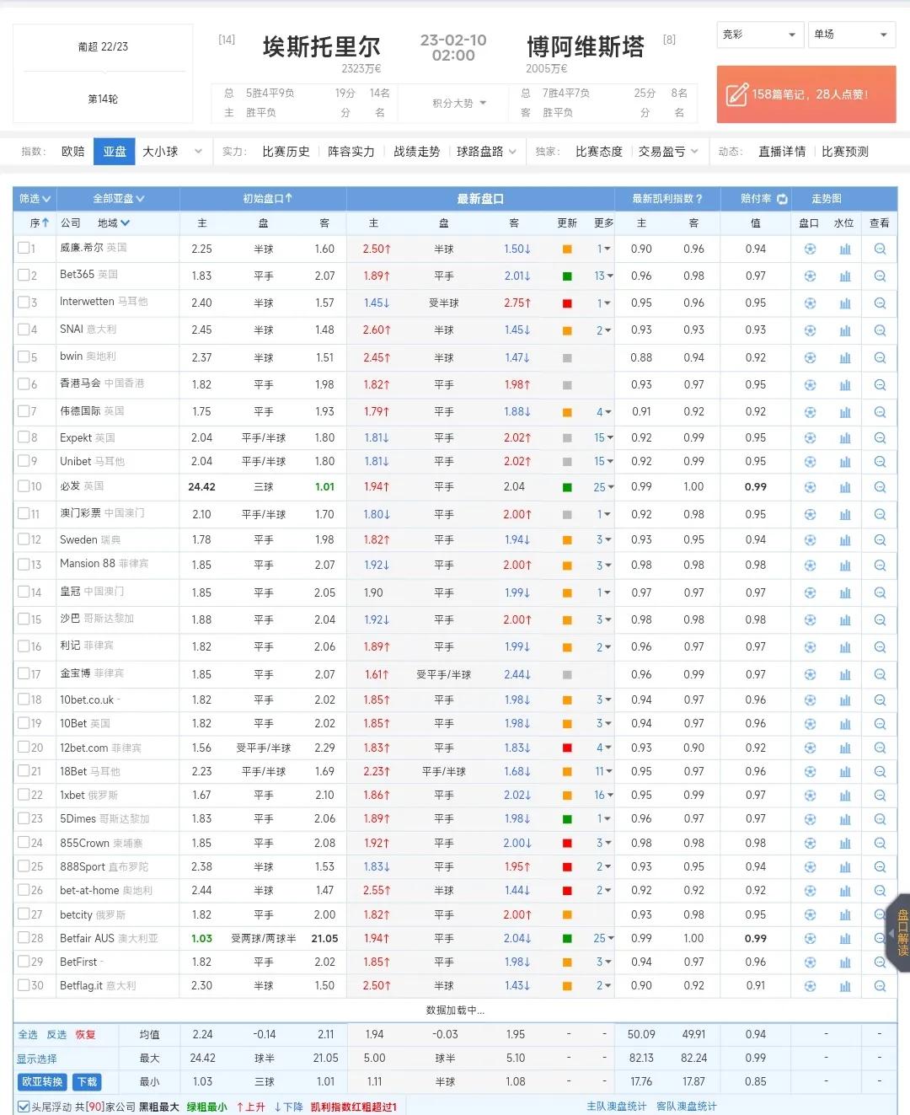Switch to the 欧赔 tab

pyautogui.click(x=73, y=152)
